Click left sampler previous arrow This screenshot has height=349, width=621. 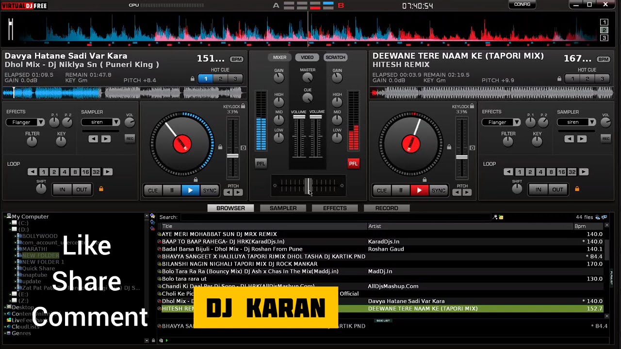click(93, 139)
